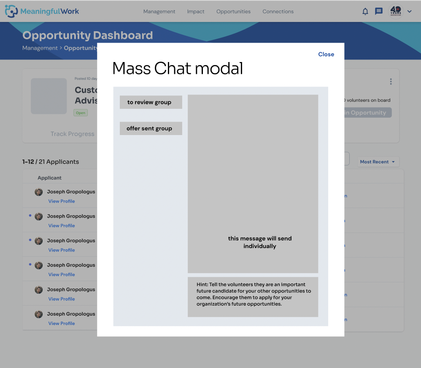Click the Applicant column header

pos(49,178)
